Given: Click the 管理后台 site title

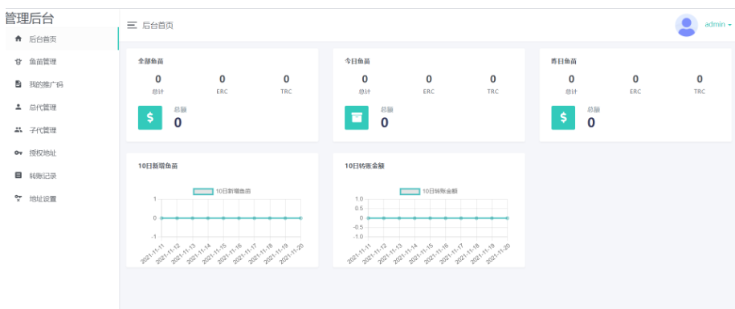Looking at the screenshot, I should point(30,18).
